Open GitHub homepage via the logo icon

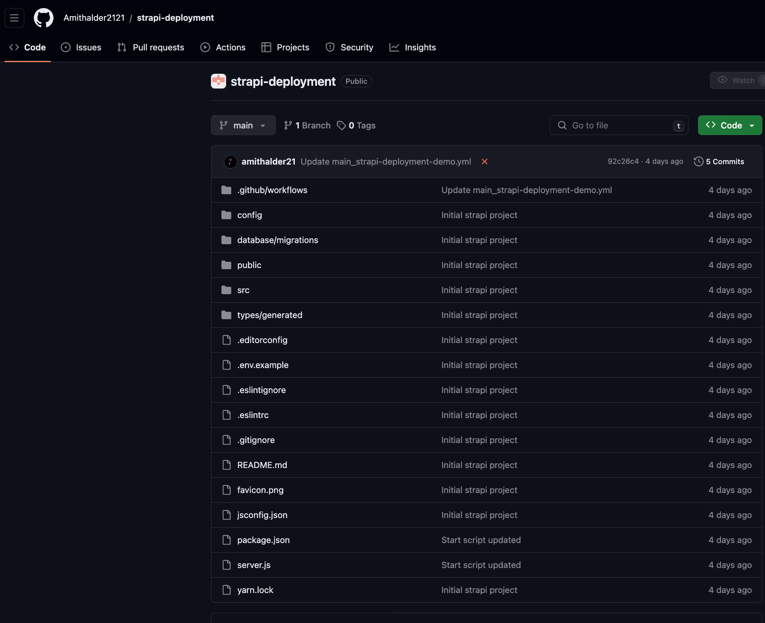pos(43,18)
